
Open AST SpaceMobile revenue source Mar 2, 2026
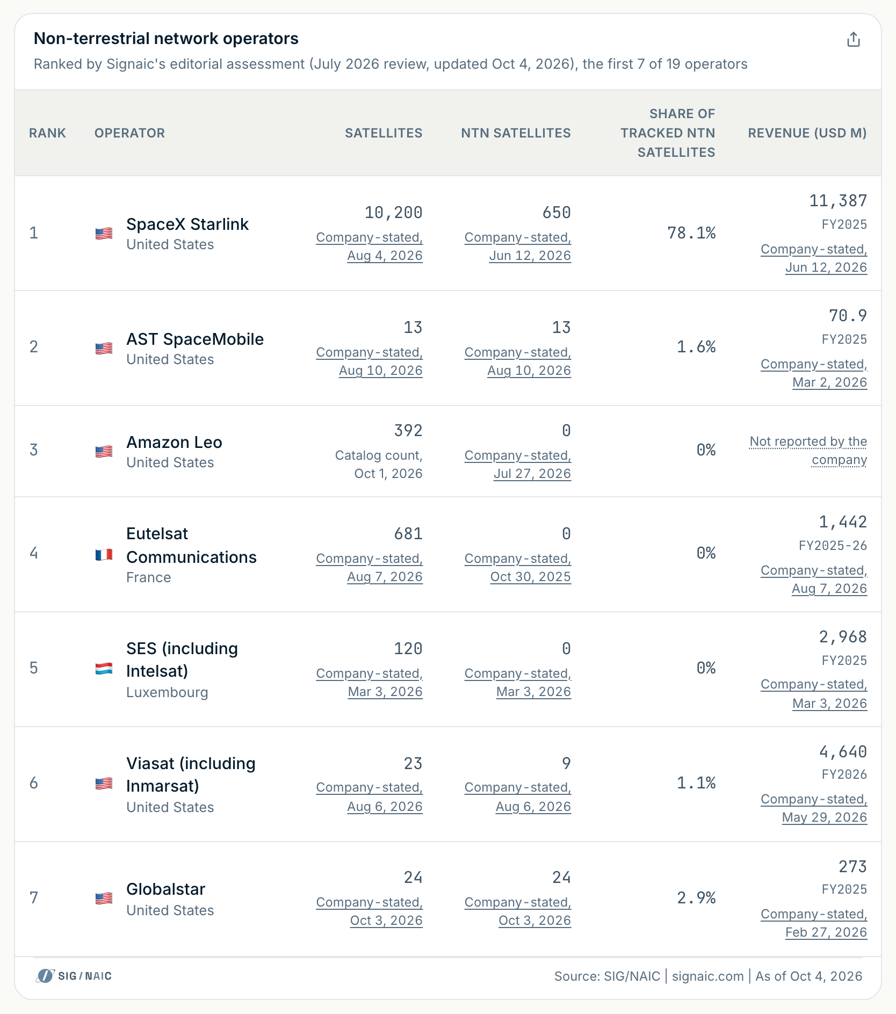pos(814,373)
